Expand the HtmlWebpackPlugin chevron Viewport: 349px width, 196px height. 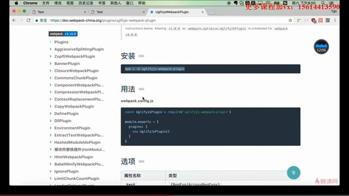tap(51, 157)
